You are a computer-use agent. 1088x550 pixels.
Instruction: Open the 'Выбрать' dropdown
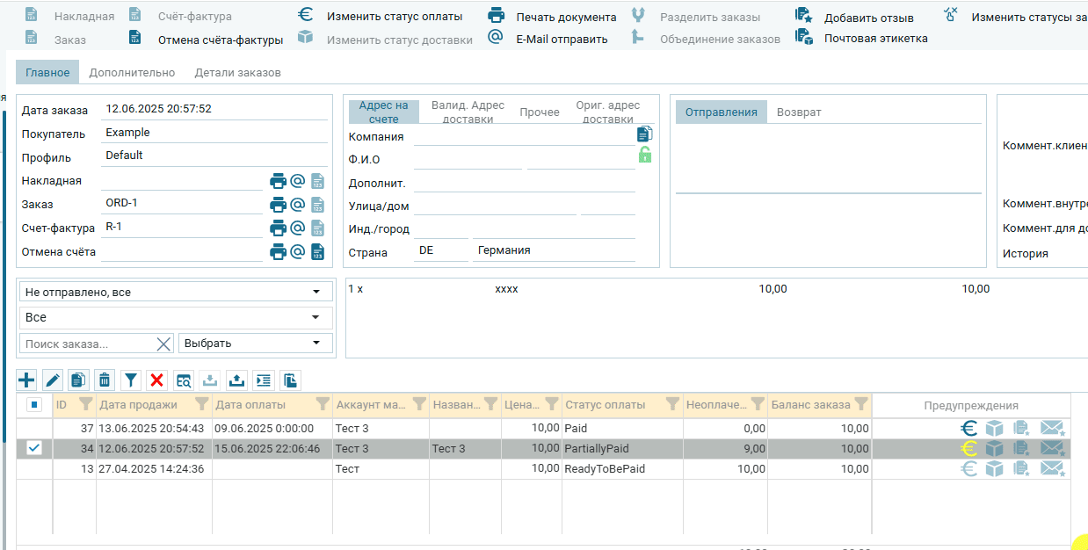tap(255, 344)
